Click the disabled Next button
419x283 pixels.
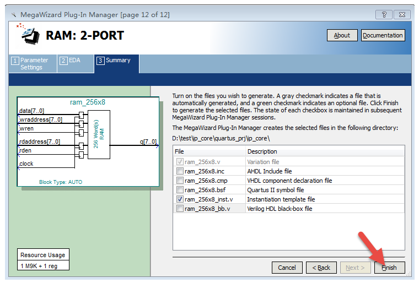click(x=355, y=268)
